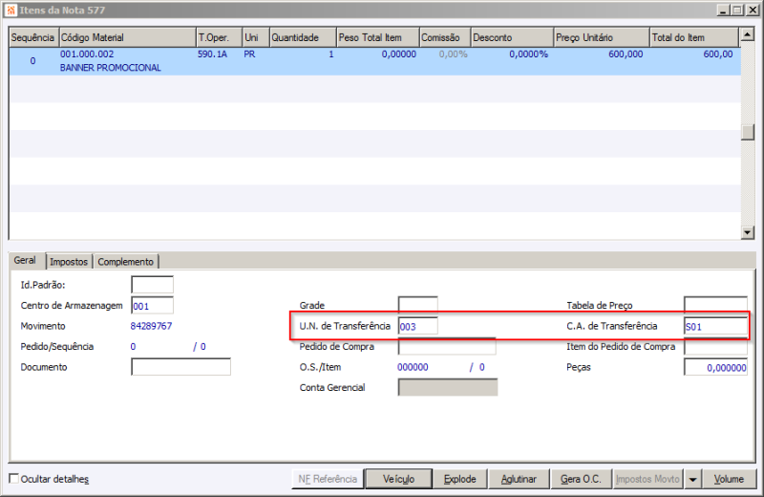Click operation type 590.1A cell

212,54
